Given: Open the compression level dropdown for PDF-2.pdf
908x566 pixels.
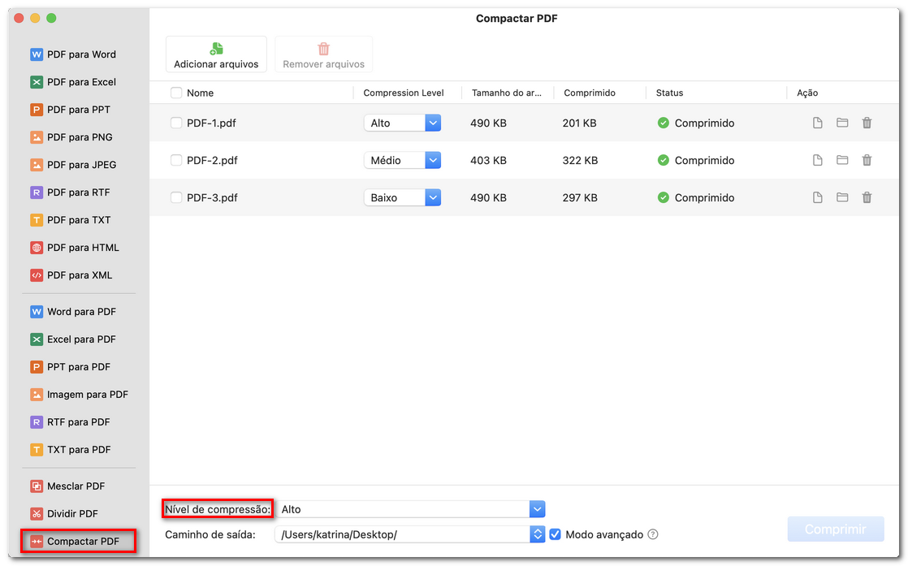Looking at the screenshot, I should coord(432,160).
